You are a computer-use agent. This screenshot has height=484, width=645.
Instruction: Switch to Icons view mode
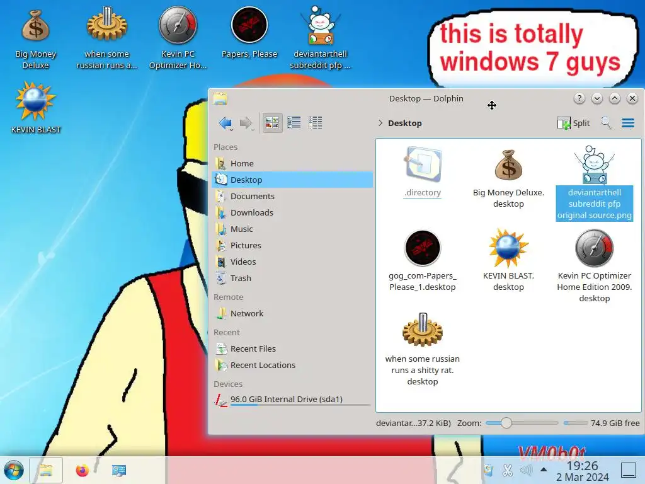272,123
